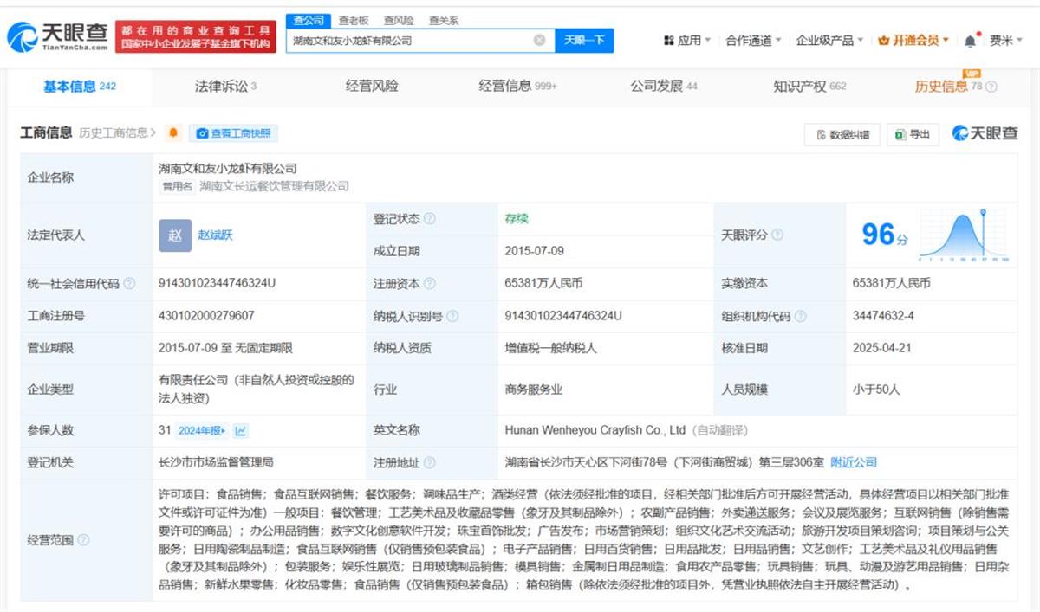
Task: Select the 查公司 search tab
Action: [x=309, y=20]
